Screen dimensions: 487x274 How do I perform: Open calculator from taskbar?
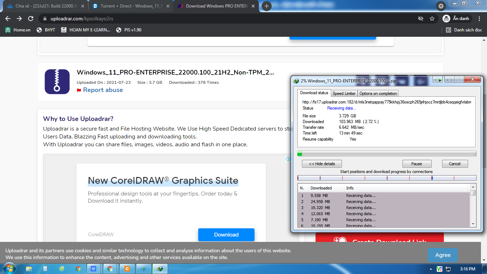[x=45, y=269]
